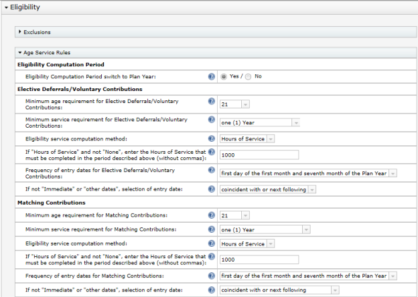Screen dimensions: 418x297
Task: Select Yes for switch to Plan Year
Action: click(224, 77)
